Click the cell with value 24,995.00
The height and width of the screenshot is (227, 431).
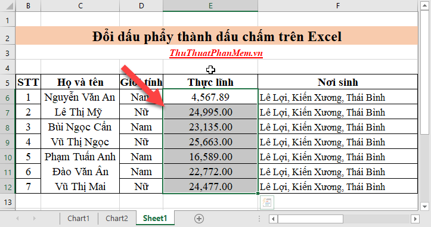210,112
